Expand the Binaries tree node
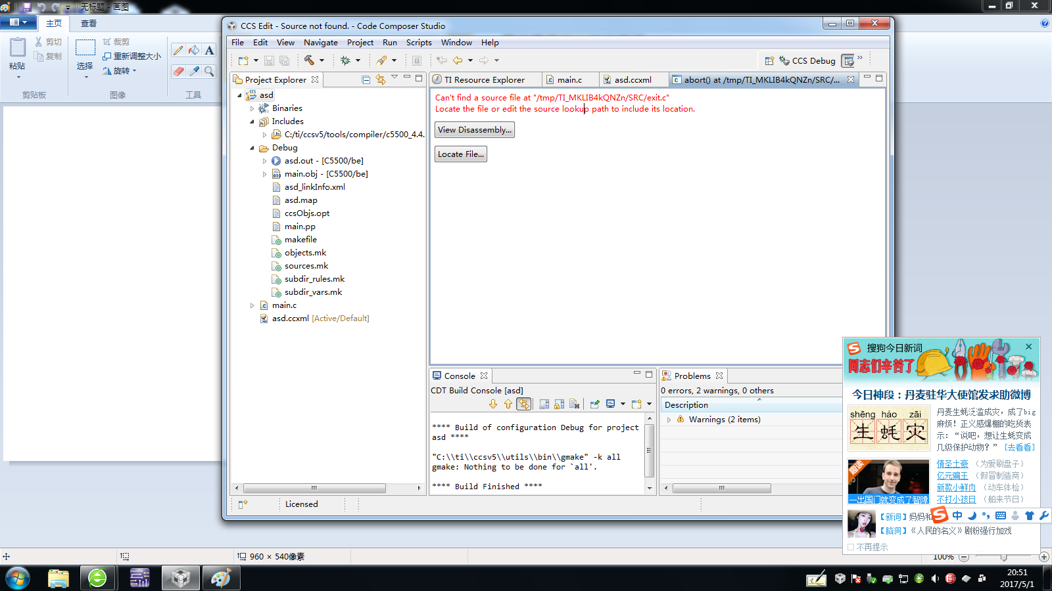 252,108
